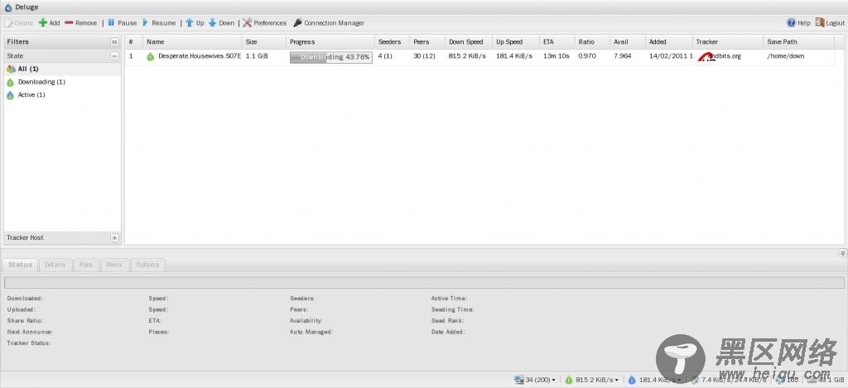Screen dimensions: 848x388
Task: Switch to the Files tab
Action: [86, 265]
